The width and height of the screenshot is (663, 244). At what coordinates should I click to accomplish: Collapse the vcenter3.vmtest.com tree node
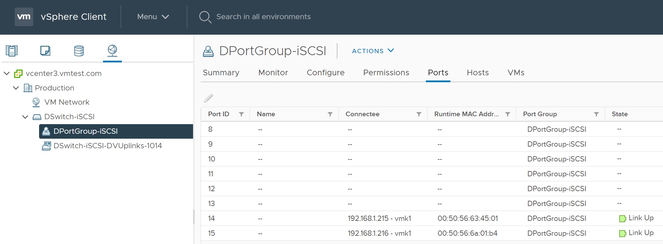[x=7, y=73]
